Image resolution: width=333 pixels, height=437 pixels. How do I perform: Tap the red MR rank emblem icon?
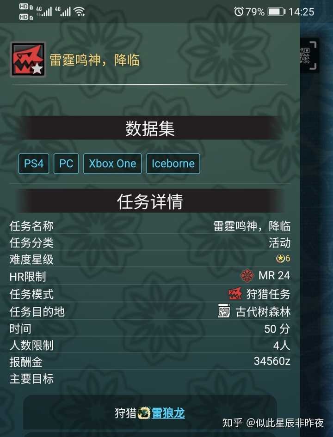click(x=247, y=276)
